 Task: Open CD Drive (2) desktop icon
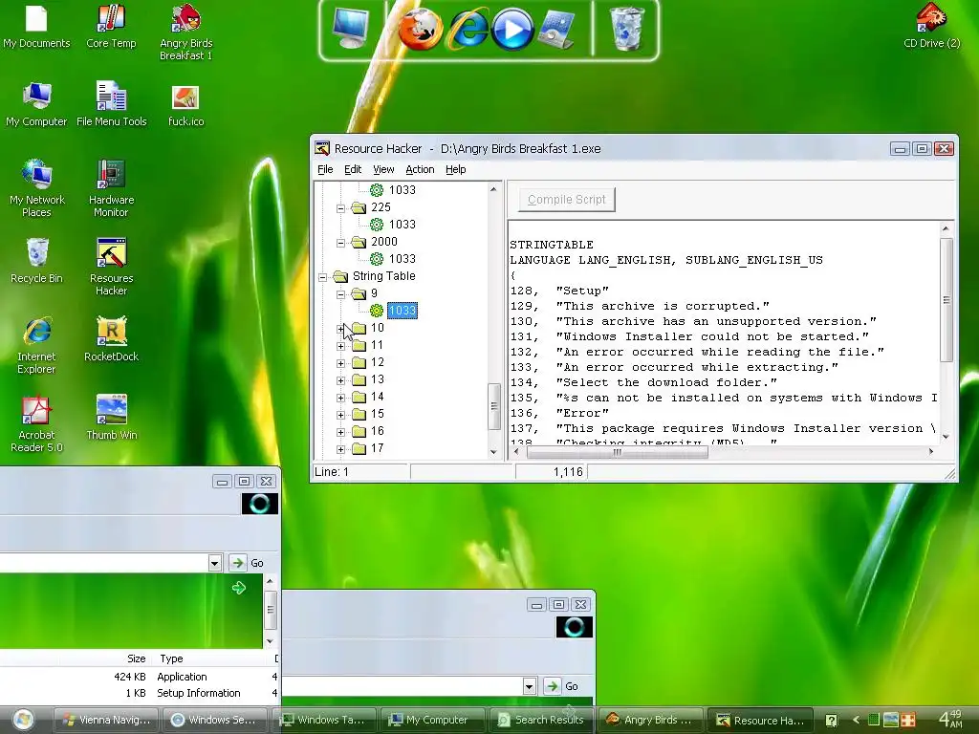tap(931, 27)
